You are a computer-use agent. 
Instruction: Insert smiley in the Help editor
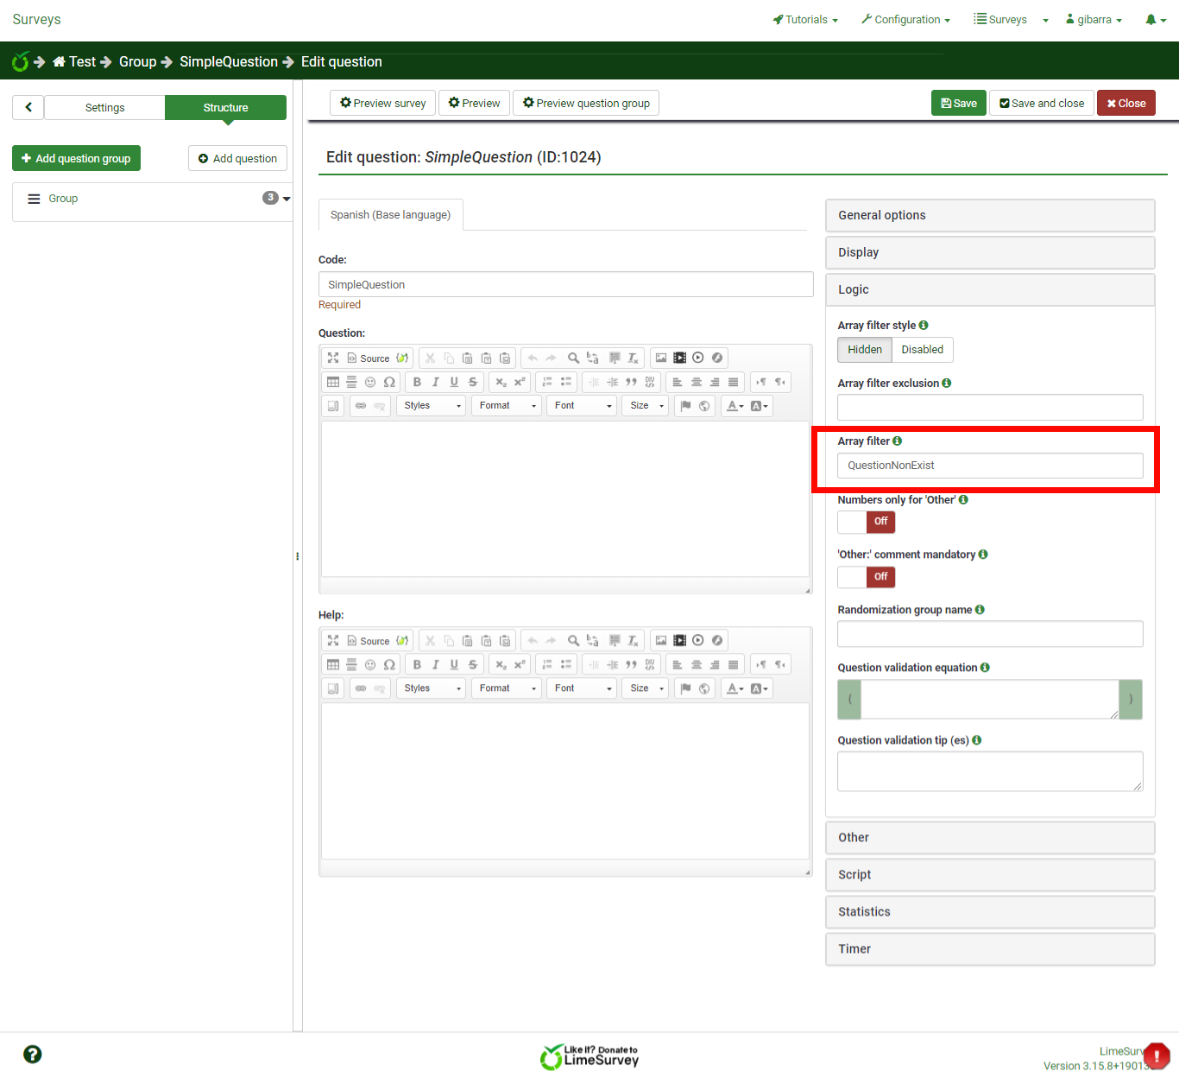(x=370, y=664)
